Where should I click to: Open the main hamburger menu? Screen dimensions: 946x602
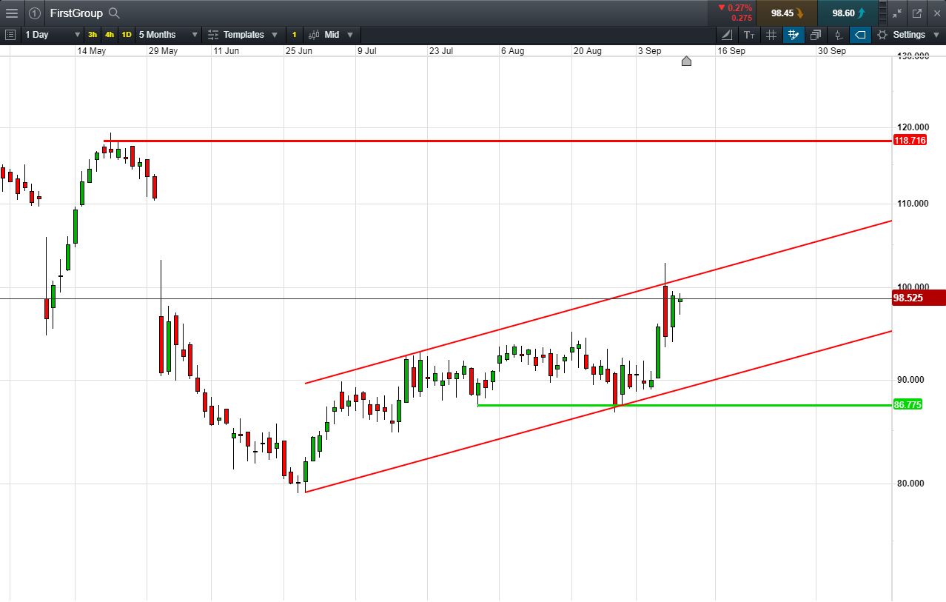click(12, 13)
